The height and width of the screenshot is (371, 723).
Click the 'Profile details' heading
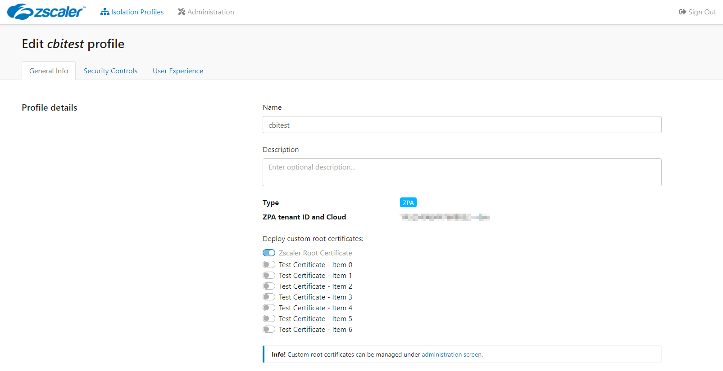50,107
